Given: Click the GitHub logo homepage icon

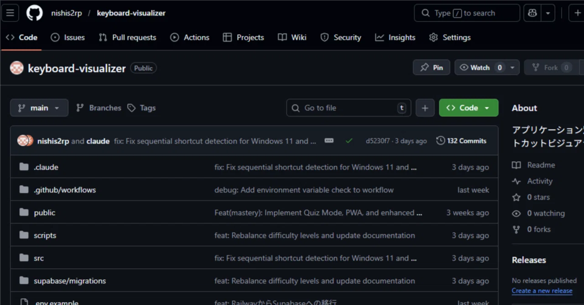Looking at the screenshot, I should pyautogui.click(x=35, y=13).
